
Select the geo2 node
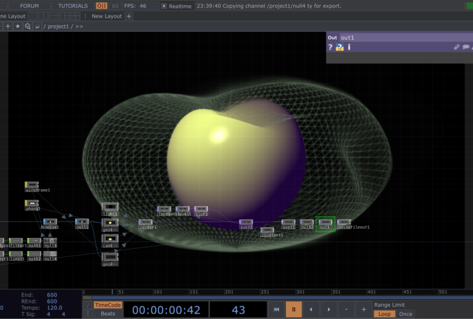coord(110,257)
